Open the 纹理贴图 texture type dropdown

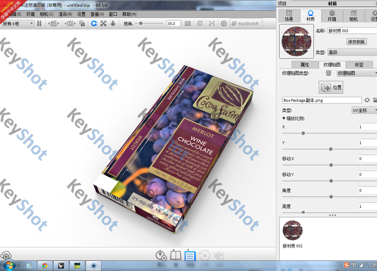pos(357,73)
